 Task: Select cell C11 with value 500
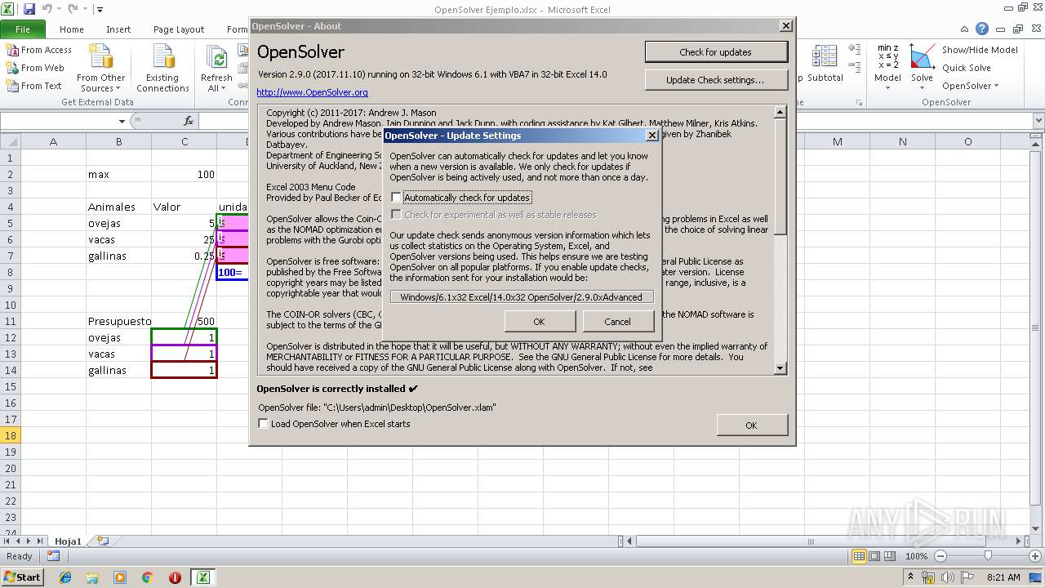184,321
